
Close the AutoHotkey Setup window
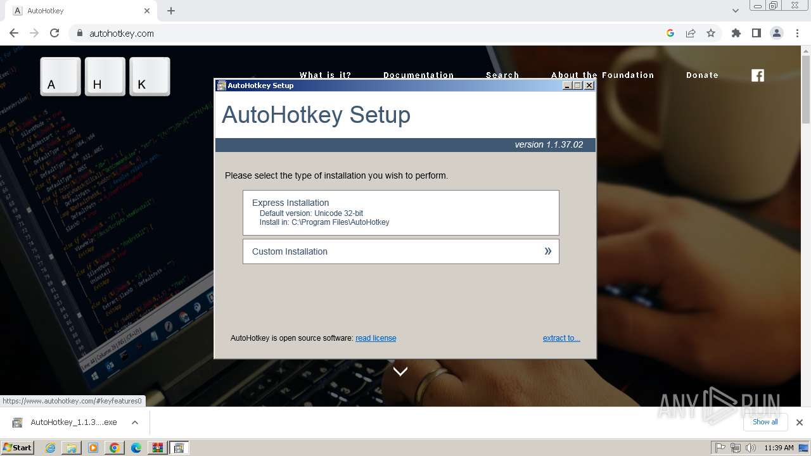(589, 85)
